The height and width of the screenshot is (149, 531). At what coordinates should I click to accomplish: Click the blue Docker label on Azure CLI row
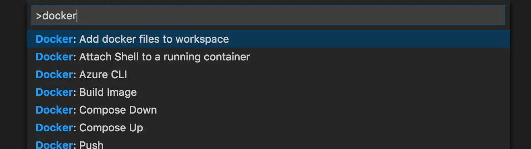[x=54, y=74]
